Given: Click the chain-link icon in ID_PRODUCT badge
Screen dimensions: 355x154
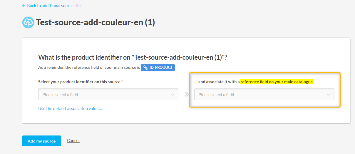Looking at the screenshot, I should click(145, 68).
